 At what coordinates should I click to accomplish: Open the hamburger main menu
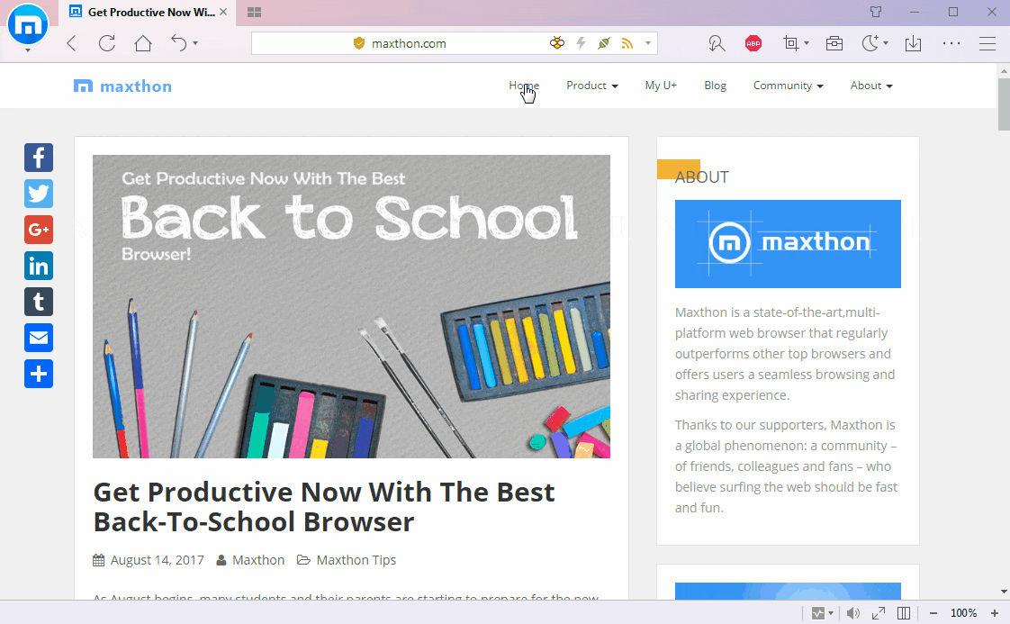tap(987, 43)
